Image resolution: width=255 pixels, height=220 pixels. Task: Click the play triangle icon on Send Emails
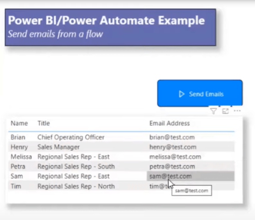(182, 94)
